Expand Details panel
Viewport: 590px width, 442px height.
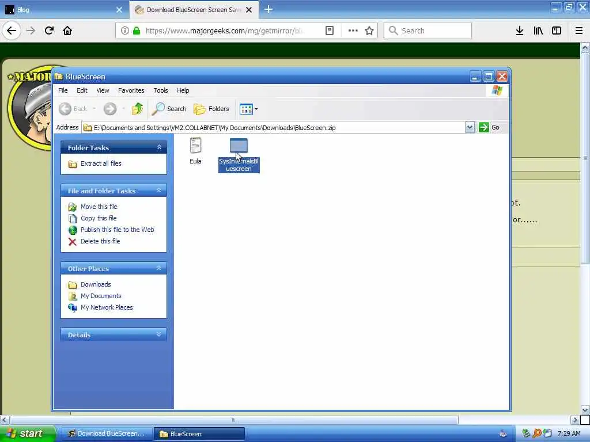pyautogui.click(x=159, y=334)
